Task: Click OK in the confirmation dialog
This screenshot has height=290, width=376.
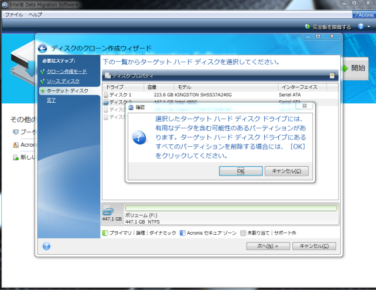Action: point(241,171)
